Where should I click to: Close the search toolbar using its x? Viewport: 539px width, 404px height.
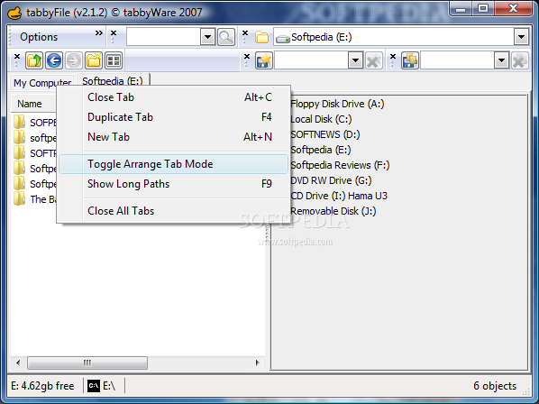coord(114,33)
